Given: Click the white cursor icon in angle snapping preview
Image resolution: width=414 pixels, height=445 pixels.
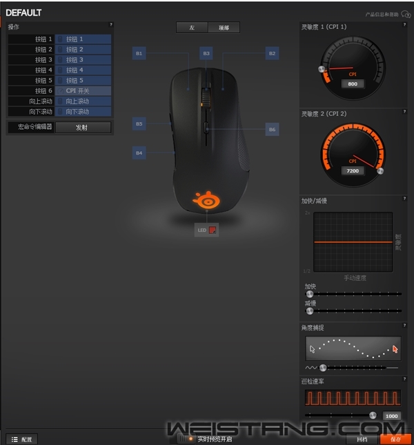Looking at the screenshot, I should [x=312, y=349].
